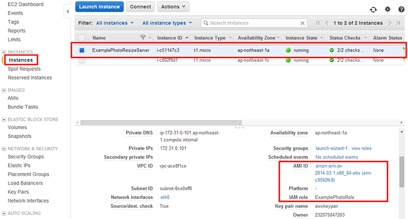
Task: Clear the search box with the X icon
Action: [302, 23]
